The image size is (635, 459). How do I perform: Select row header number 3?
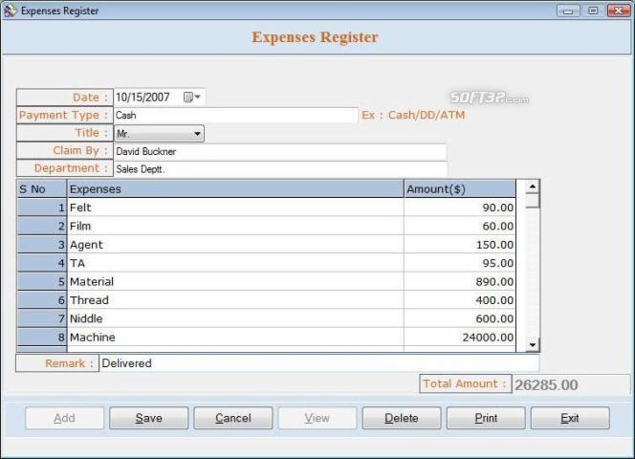(x=42, y=245)
